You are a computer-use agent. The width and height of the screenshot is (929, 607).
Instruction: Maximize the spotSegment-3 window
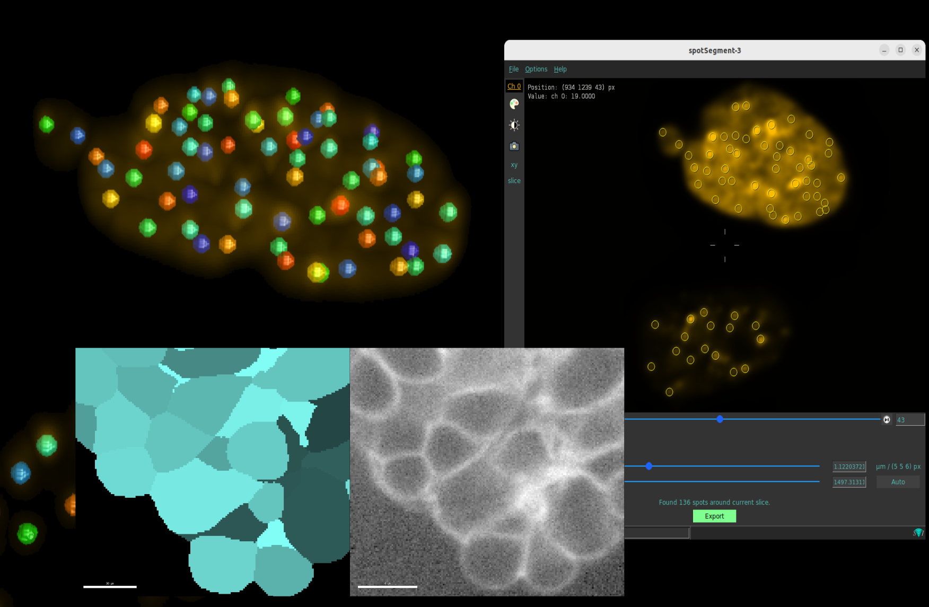(x=900, y=50)
